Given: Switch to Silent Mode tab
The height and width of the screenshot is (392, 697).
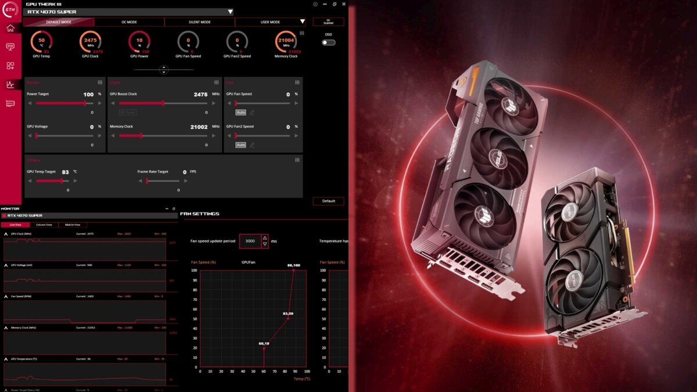Looking at the screenshot, I should [x=199, y=22].
